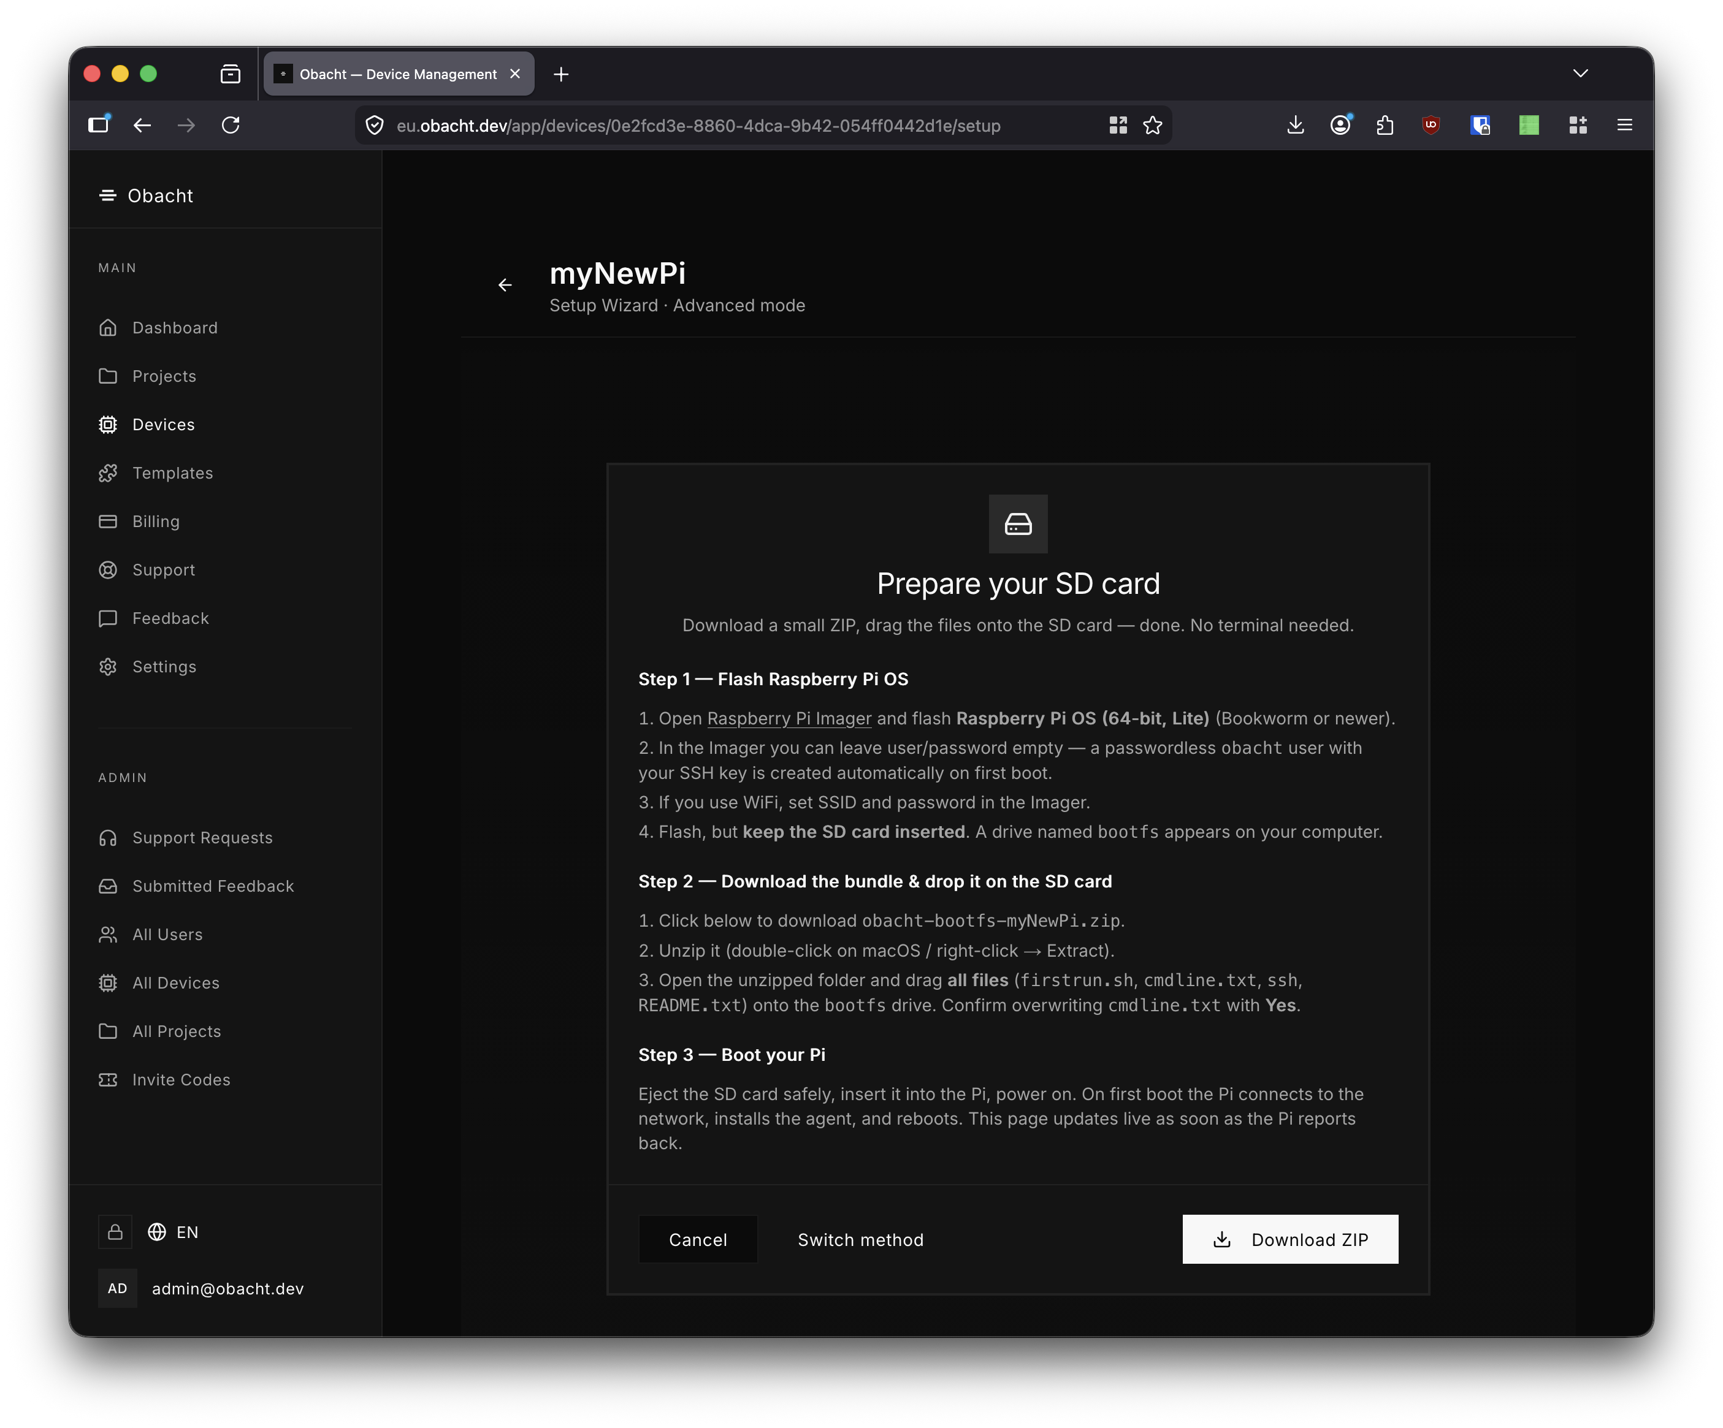Cancel the setup wizard
This screenshot has height=1428, width=1723.
697,1239
